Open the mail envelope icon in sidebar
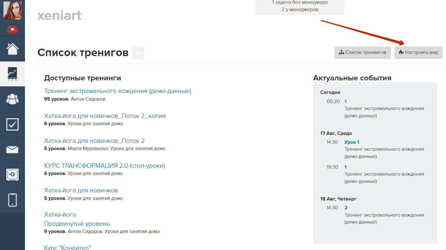The width and height of the screenshot is (446, 250). (x=12, y=150)
